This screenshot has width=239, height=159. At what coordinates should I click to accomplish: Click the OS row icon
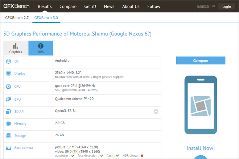[8, 61]
